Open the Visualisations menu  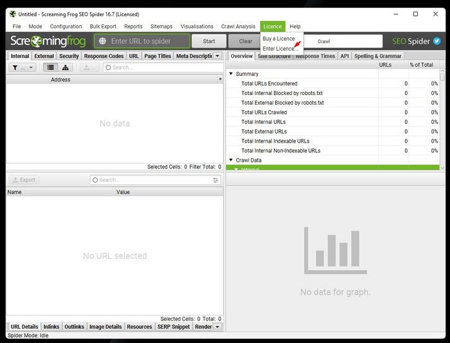(197, 26)
